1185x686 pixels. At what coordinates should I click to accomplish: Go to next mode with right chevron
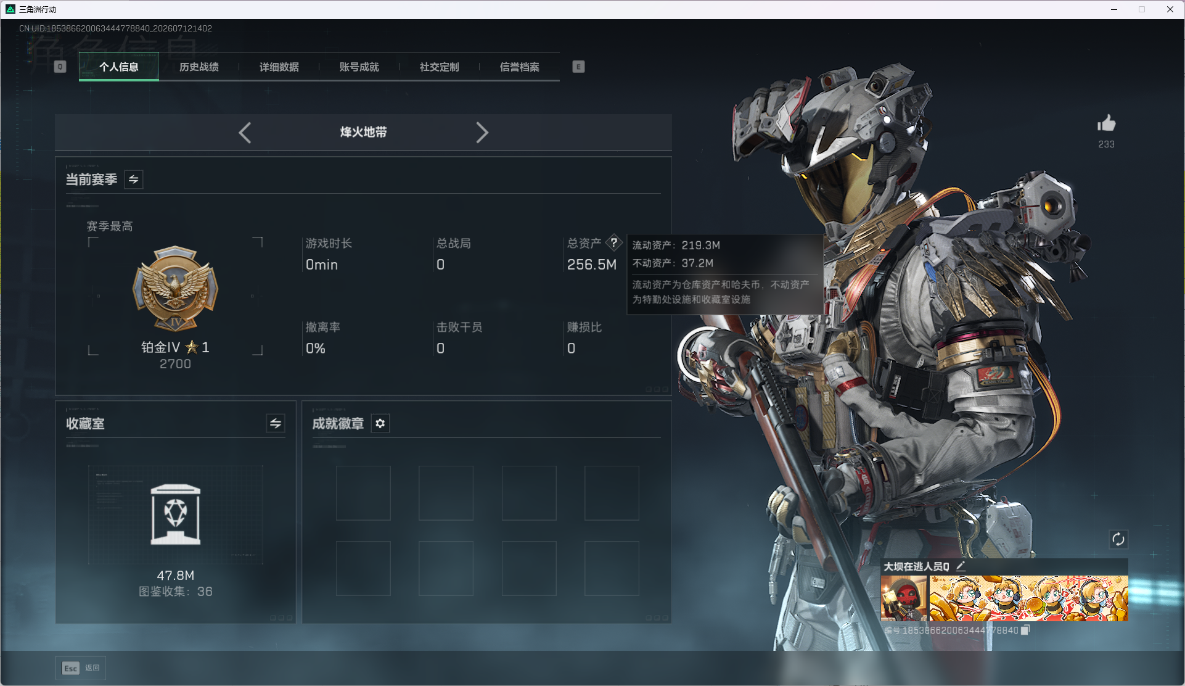pyautogui.click(x=482, y=133)
